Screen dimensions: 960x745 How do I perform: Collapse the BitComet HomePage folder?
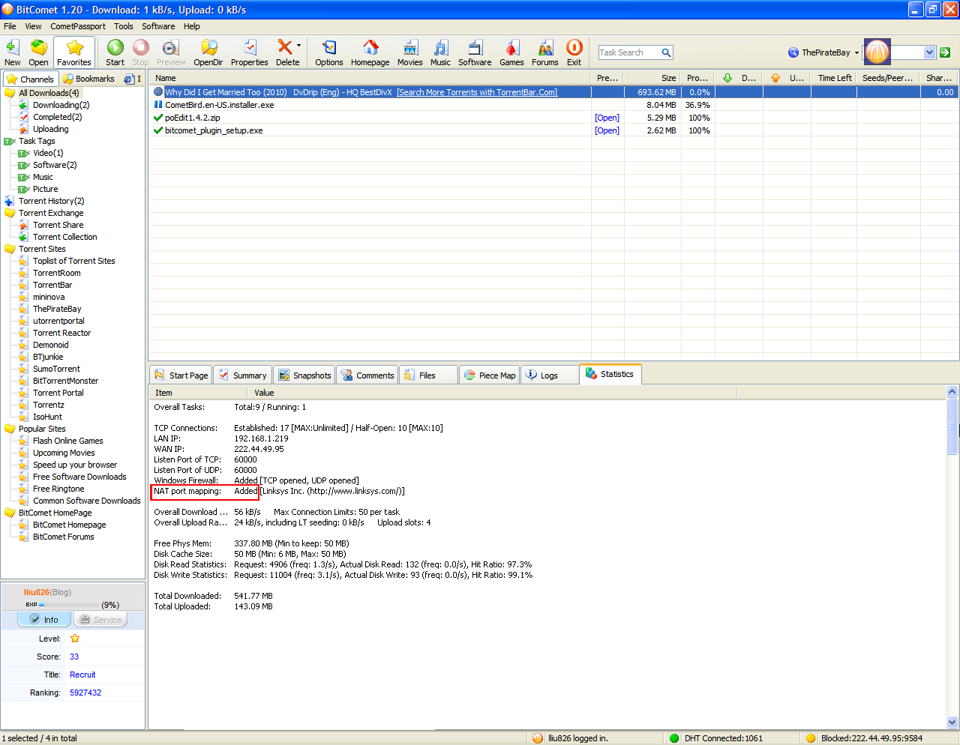(x=10, y=513)
